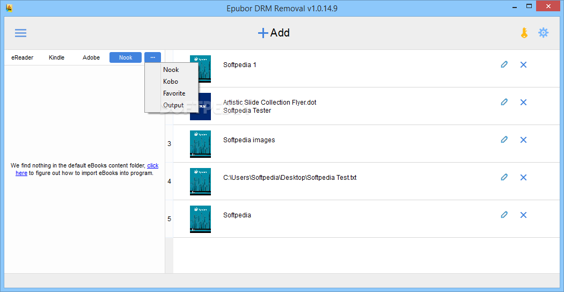Image resolution: width=564 pixels, height=292 pixels.
Task: Select the Softpedia Test.txt cover thumbnail
Action: pos(200,181)
